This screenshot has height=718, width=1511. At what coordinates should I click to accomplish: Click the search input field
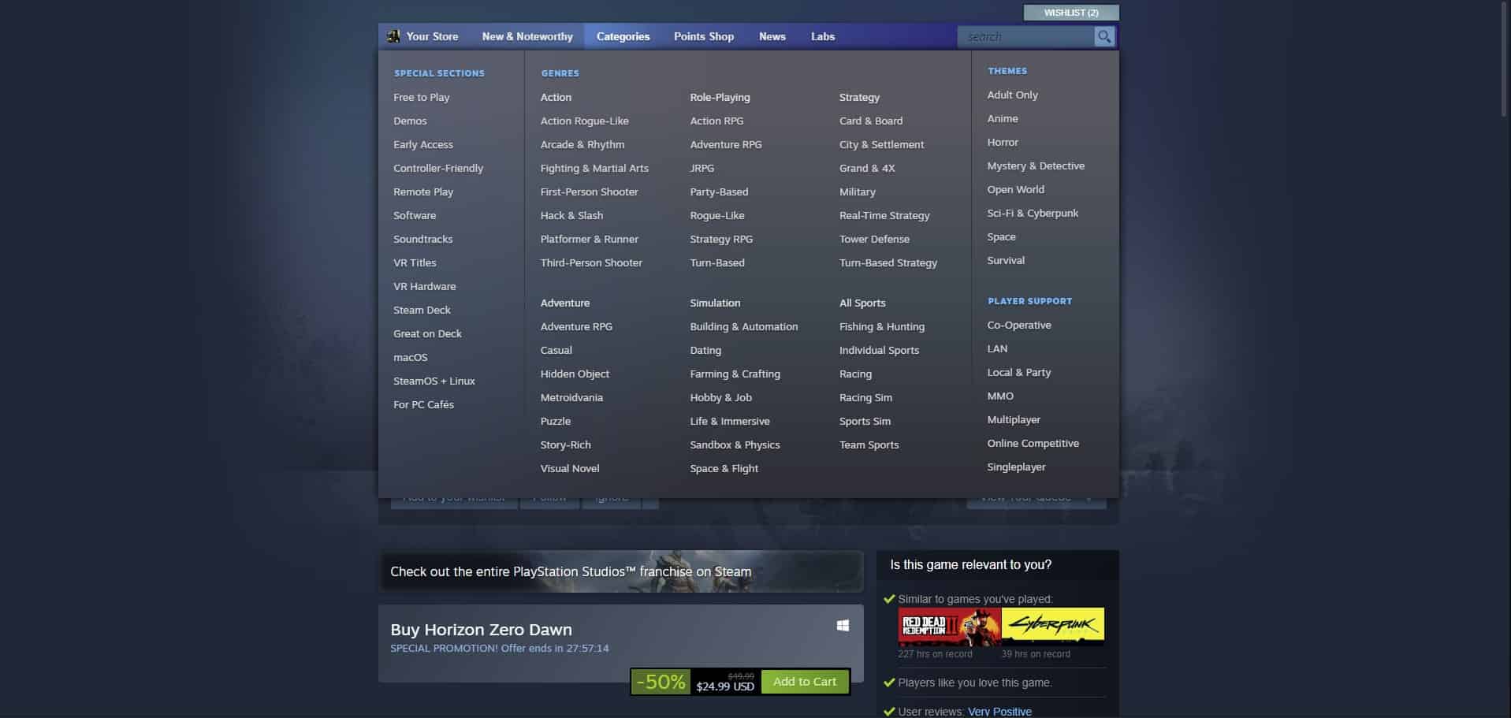coord(1025,36)
